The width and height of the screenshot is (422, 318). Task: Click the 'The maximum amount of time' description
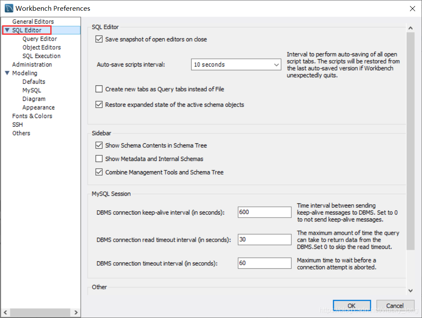[348, 240]
